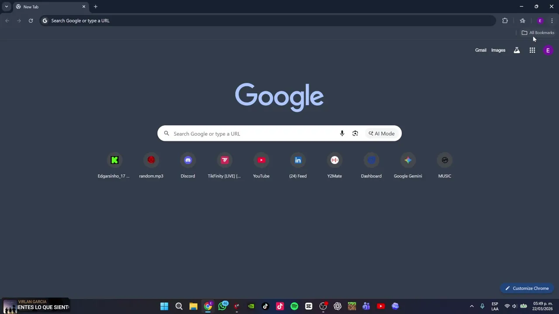559x314 pixels.
Task: Open the Google apps grid
Action: [532, 50]
